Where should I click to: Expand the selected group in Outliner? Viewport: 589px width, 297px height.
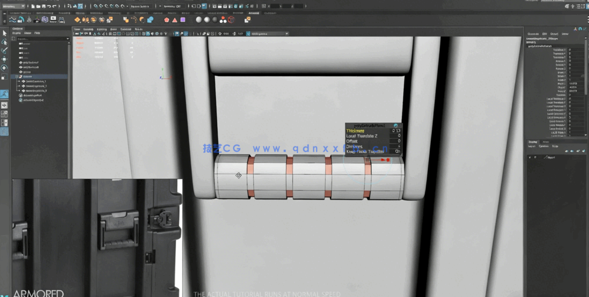click(17, 77)
